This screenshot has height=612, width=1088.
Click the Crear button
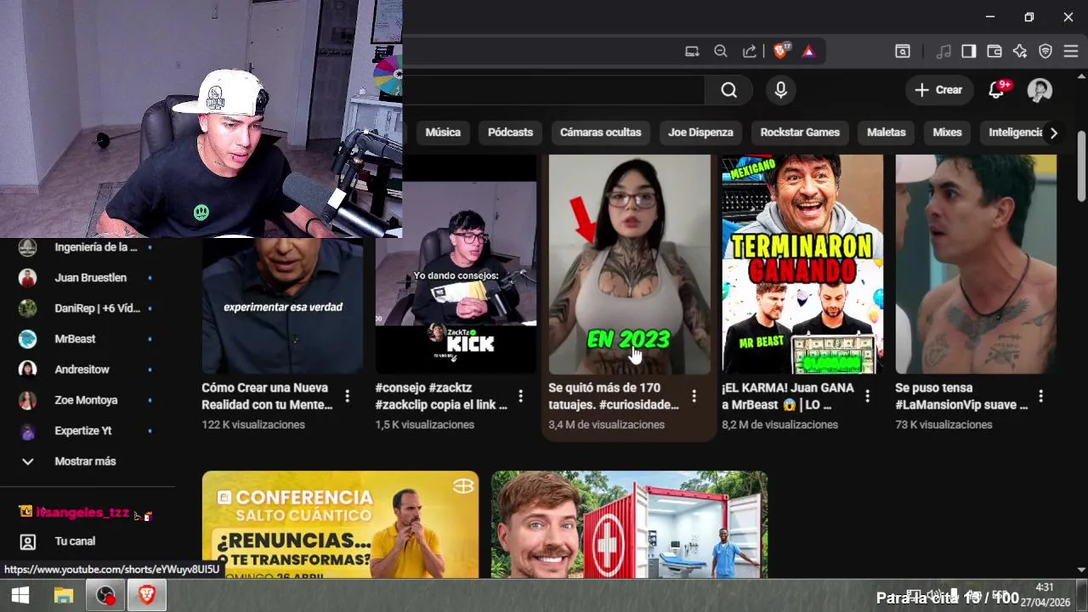tap(939, 90)
